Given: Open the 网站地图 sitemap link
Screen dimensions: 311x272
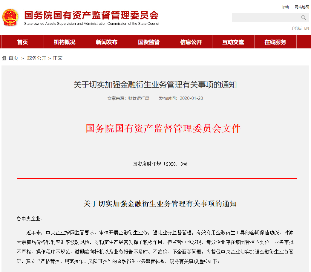Looking at the screenshot, I should (x=302, y=7).
